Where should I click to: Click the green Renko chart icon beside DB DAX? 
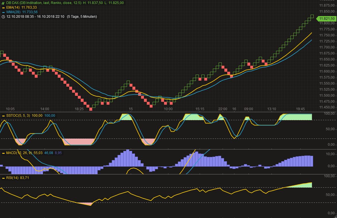click(3, 2)
